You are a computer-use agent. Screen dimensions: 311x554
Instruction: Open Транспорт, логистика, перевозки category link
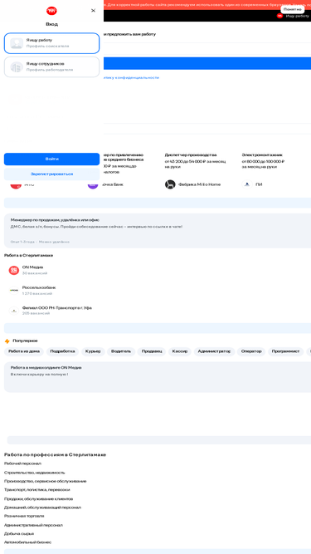(x=37, y=490)
